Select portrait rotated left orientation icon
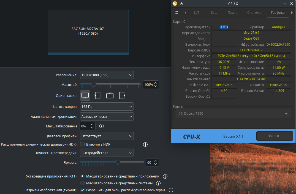The height and width of the screenshot is (194, 296). click(97, 95)
